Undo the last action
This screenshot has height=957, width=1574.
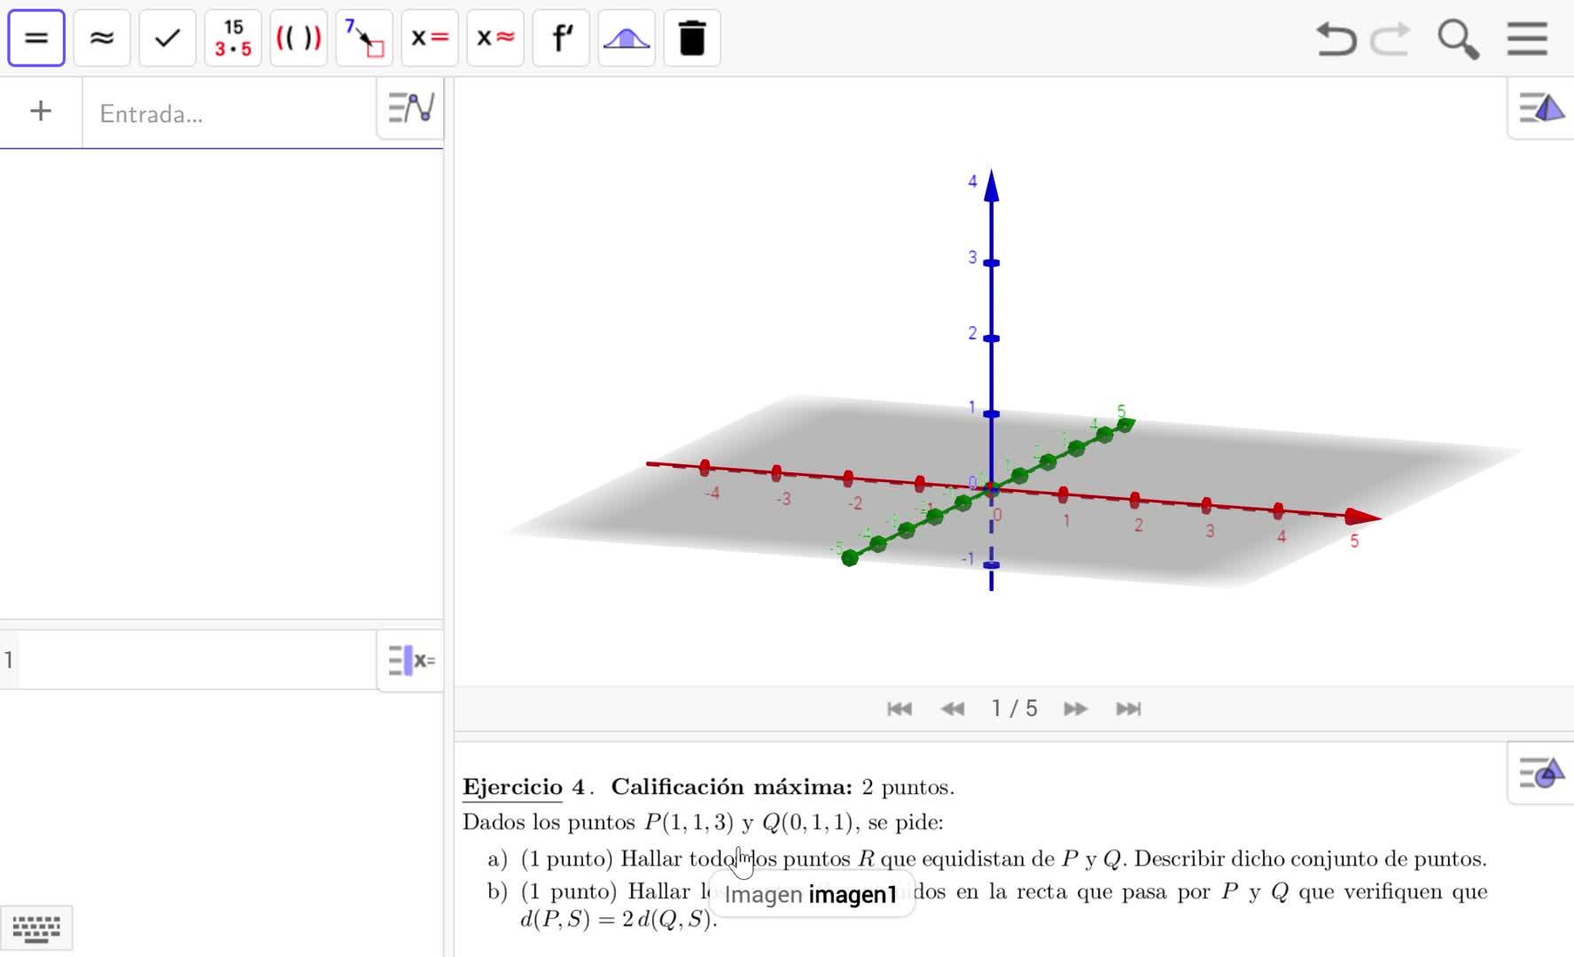pos(1336,39)
